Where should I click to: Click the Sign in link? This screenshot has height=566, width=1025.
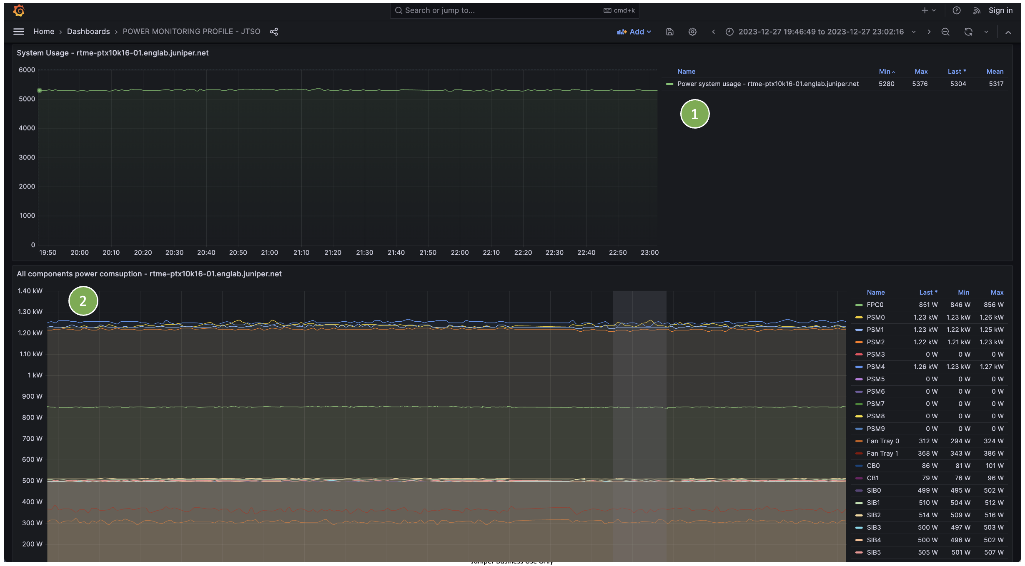click(1000, 10)
